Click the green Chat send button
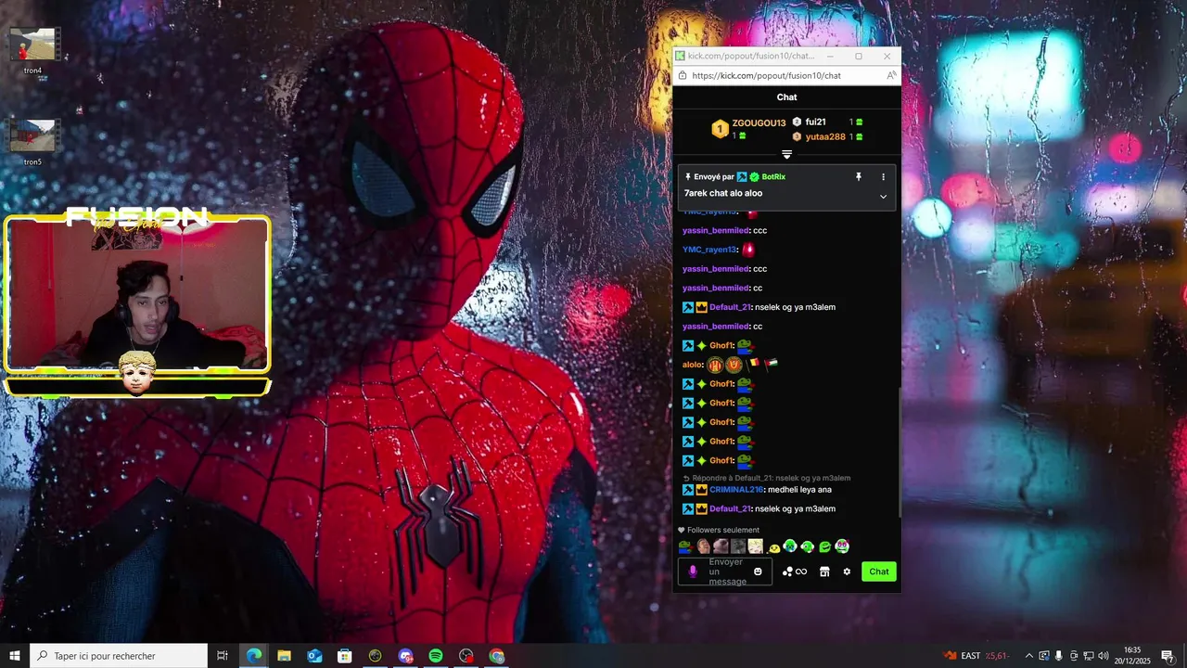 pyautogui.click(x=879, y=572)
